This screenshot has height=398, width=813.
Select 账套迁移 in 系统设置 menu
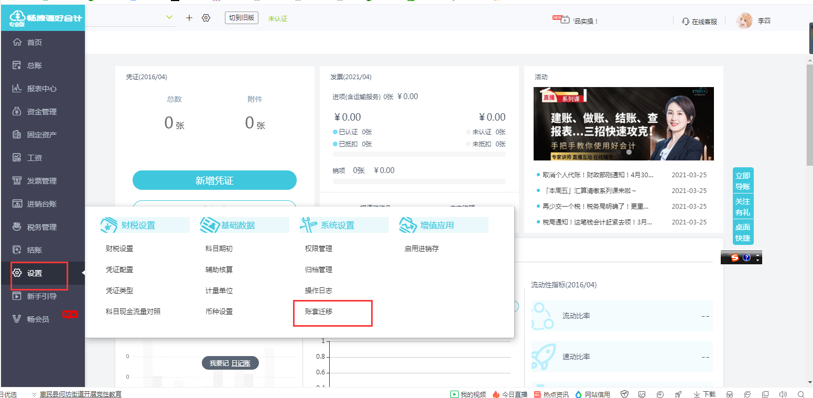pos(319,311)
